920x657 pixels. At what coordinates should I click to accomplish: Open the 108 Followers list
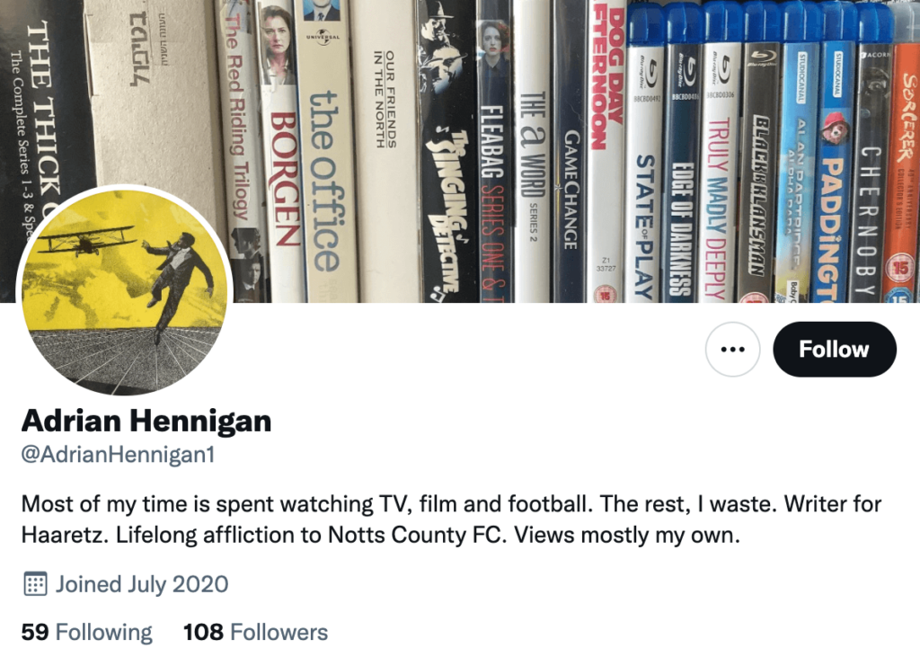[255, 632]
